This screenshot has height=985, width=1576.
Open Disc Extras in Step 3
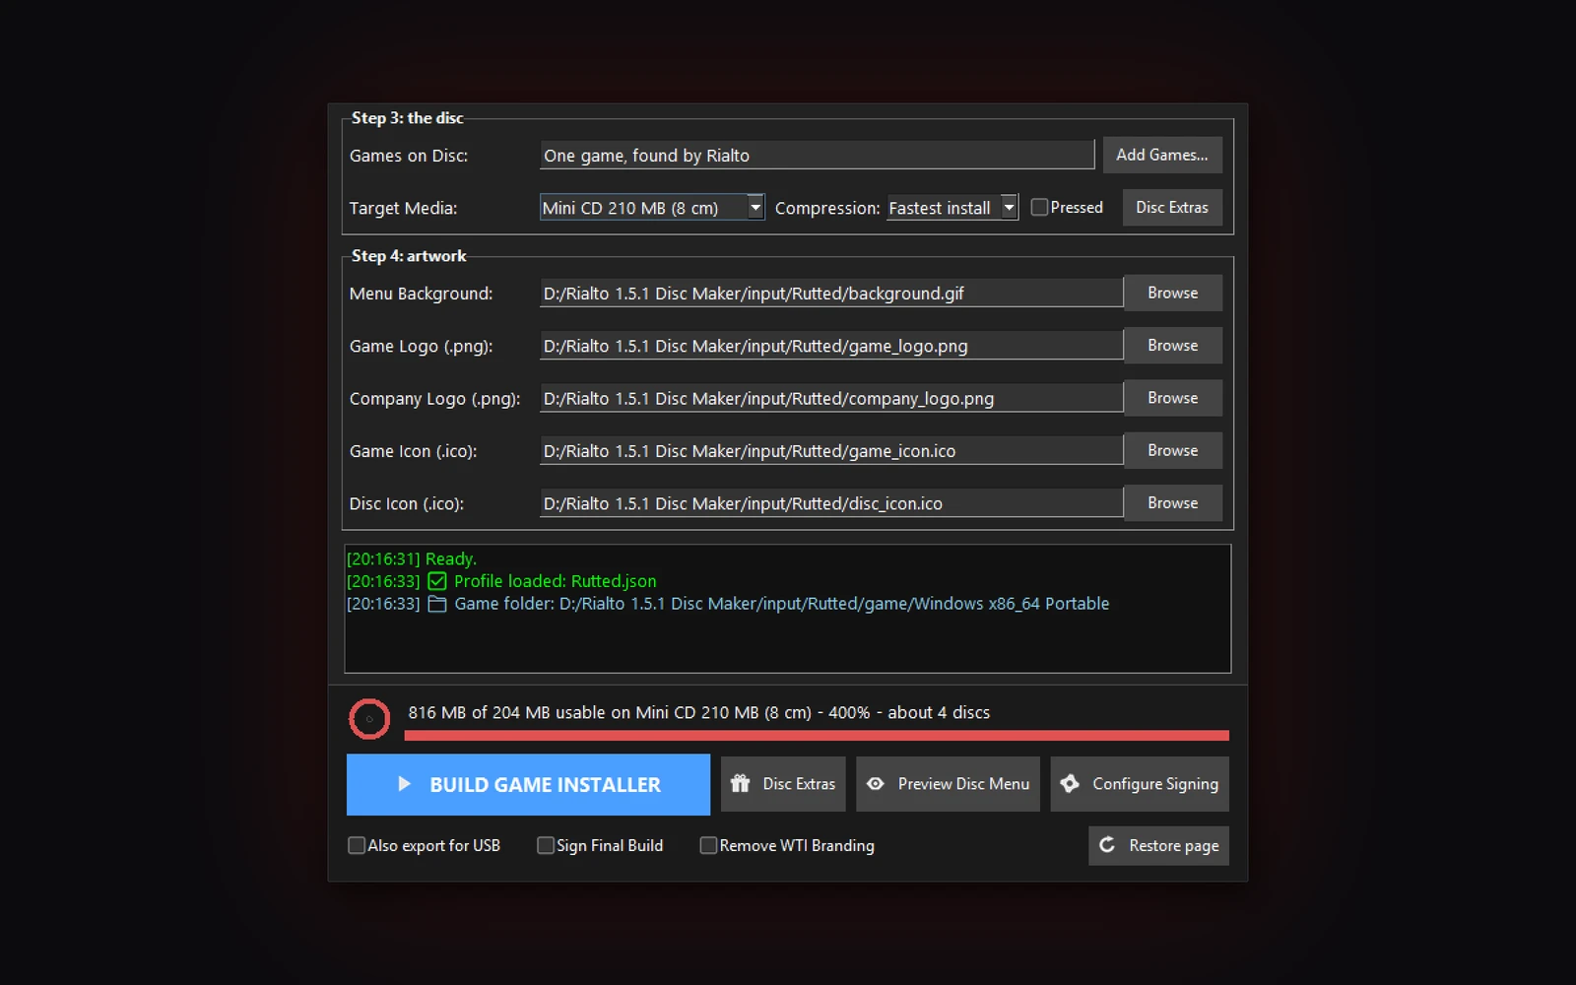[1172, 207]
